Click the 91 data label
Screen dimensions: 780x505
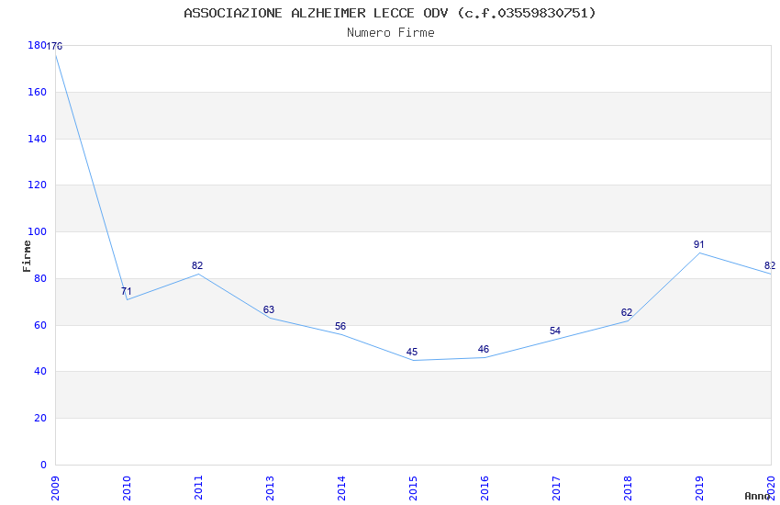(699, 244)
